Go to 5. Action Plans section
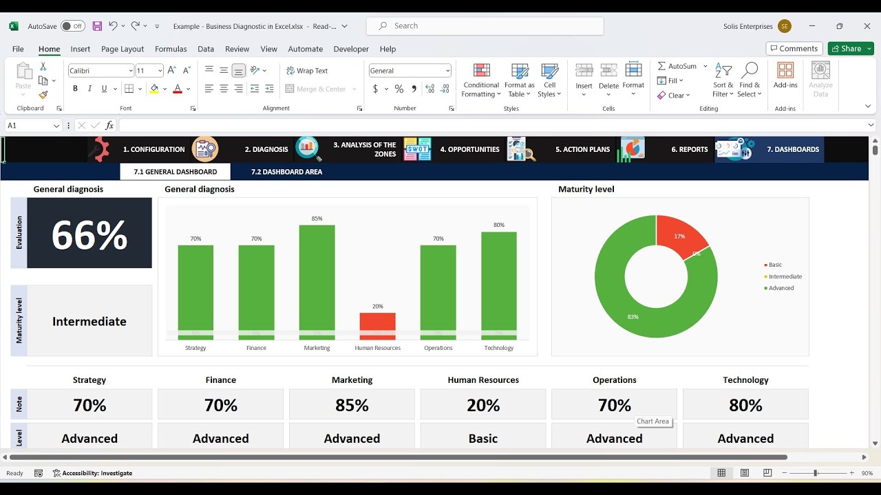The image size is (881, 495). 582,149
